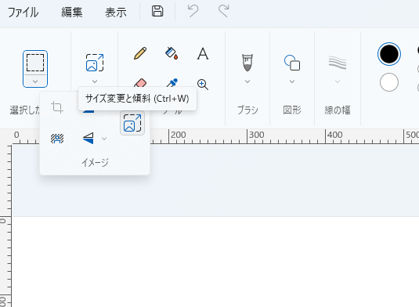Click the save floppy disk icon
419x307 pixels.
[157, 11]
